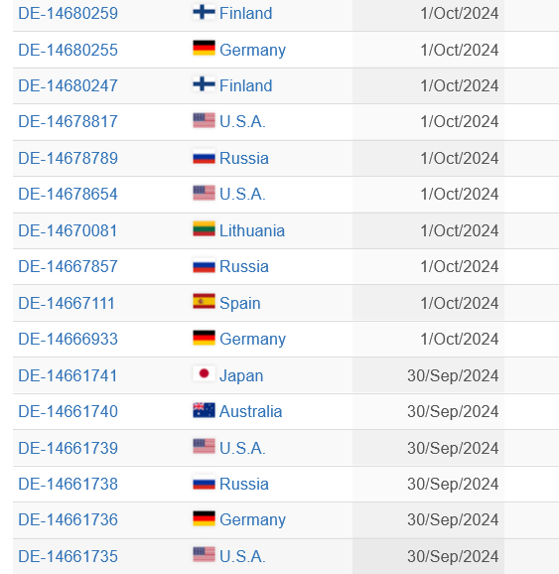Select the Australia country link

[251, 412]
